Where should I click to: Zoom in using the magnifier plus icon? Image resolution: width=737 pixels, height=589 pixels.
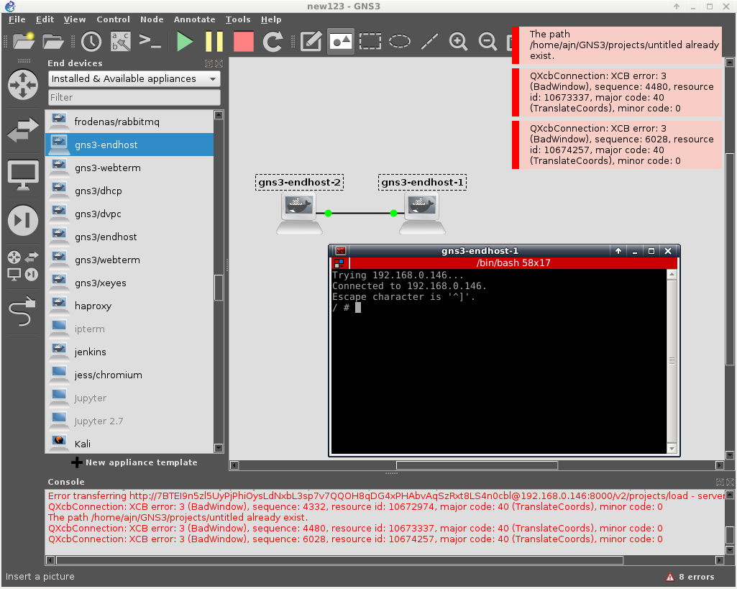[458, 41]
